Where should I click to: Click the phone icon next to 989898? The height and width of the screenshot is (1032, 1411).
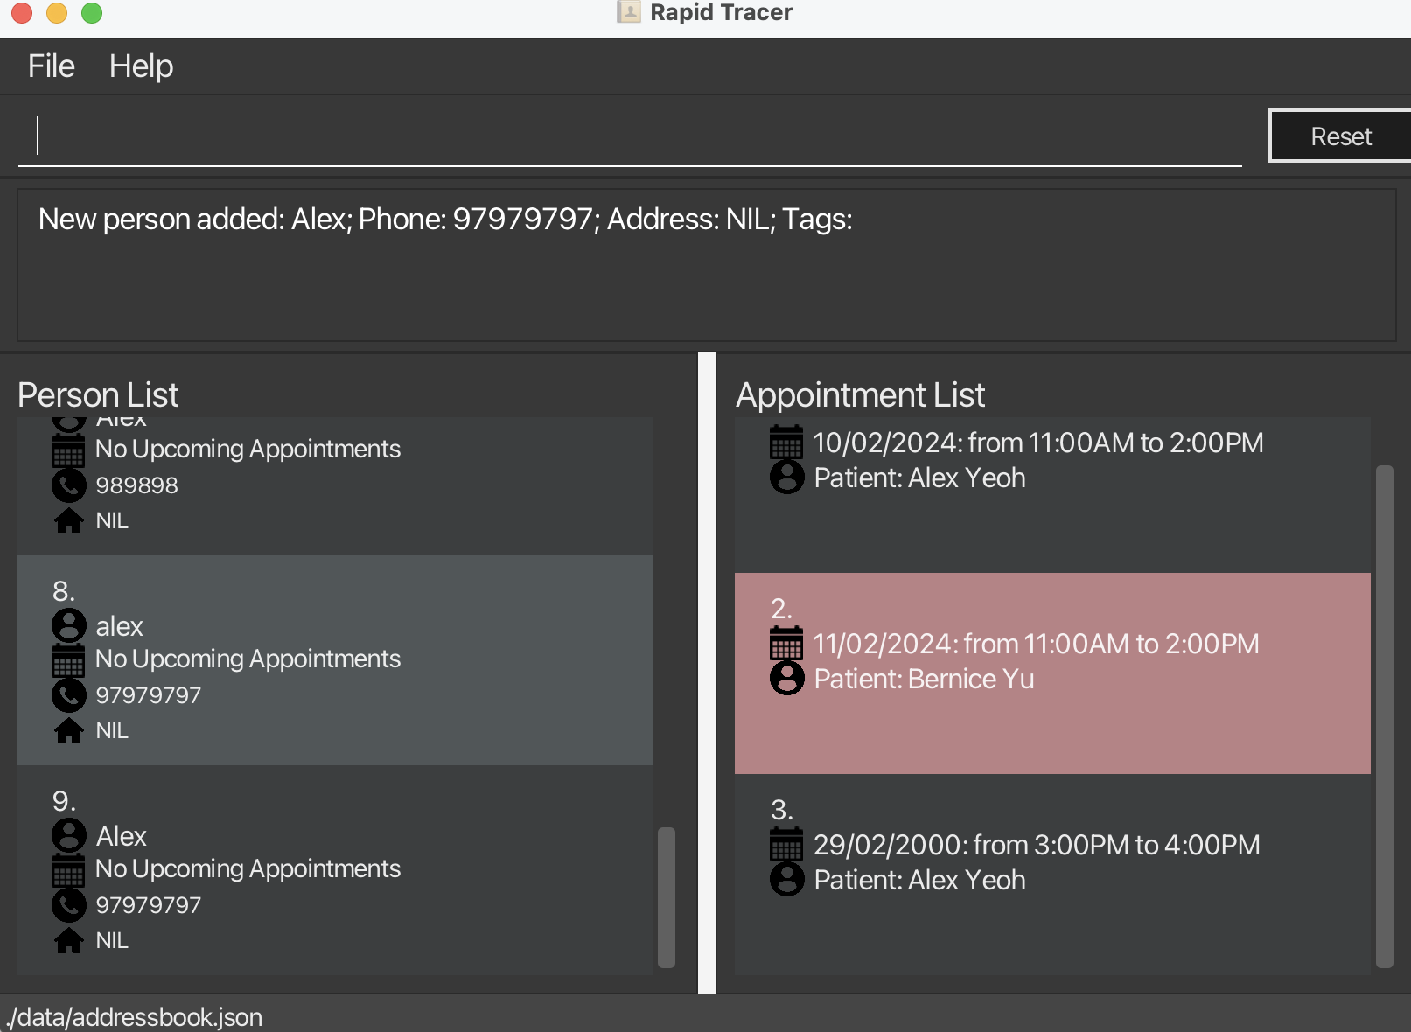[69, 485]
